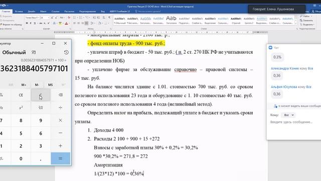
Task: Expand the styles gallery list
Action: 295,24
